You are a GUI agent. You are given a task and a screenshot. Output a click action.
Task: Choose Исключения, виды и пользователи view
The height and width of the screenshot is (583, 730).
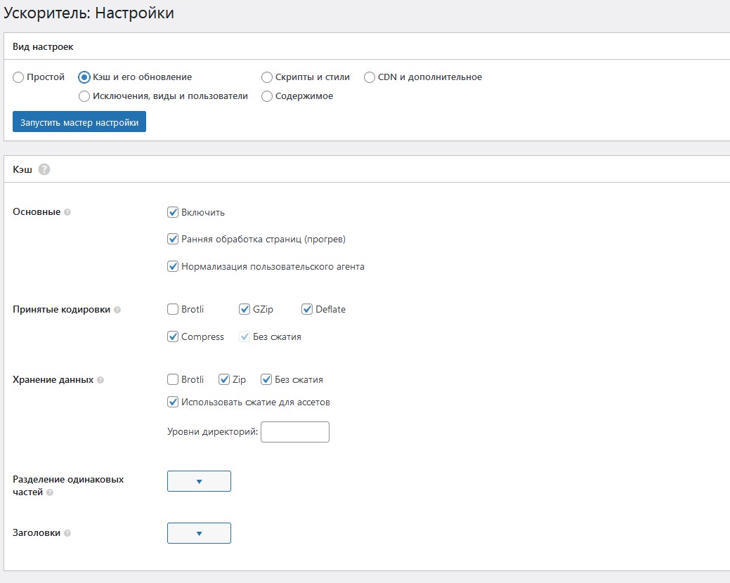coord(84,96)
